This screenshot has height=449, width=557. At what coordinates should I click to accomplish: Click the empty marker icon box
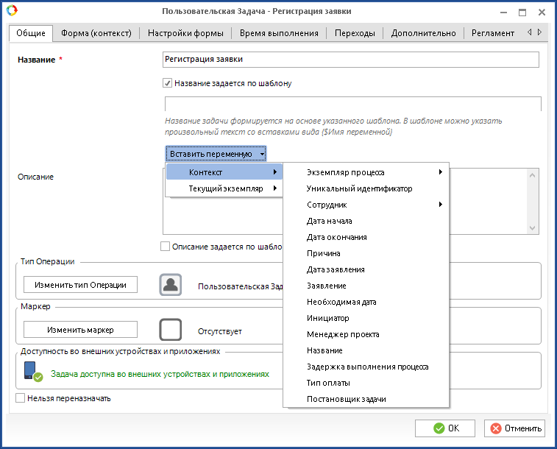pos(171,330)
